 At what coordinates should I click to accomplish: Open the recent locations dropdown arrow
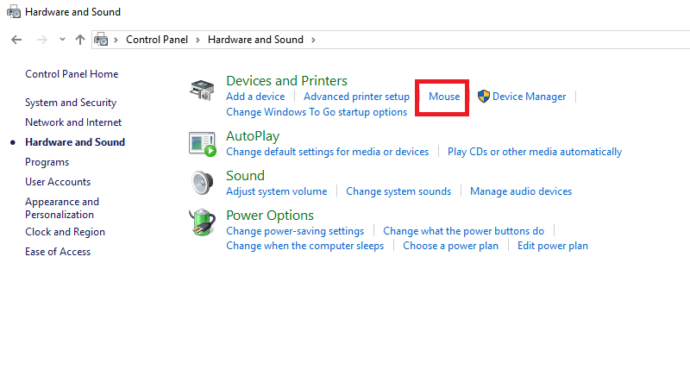(x=62, y=40)
